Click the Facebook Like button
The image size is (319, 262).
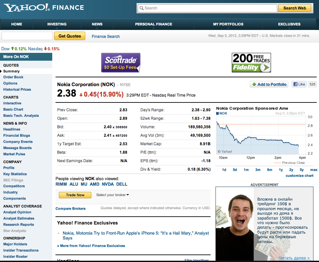click(x=299, y=84)
